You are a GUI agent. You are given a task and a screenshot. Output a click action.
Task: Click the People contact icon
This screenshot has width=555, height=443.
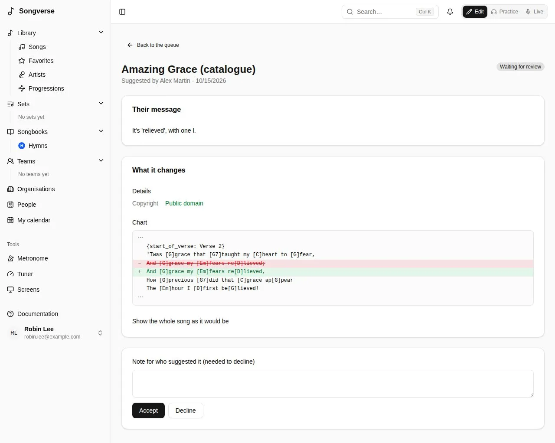tap(10, 205)
